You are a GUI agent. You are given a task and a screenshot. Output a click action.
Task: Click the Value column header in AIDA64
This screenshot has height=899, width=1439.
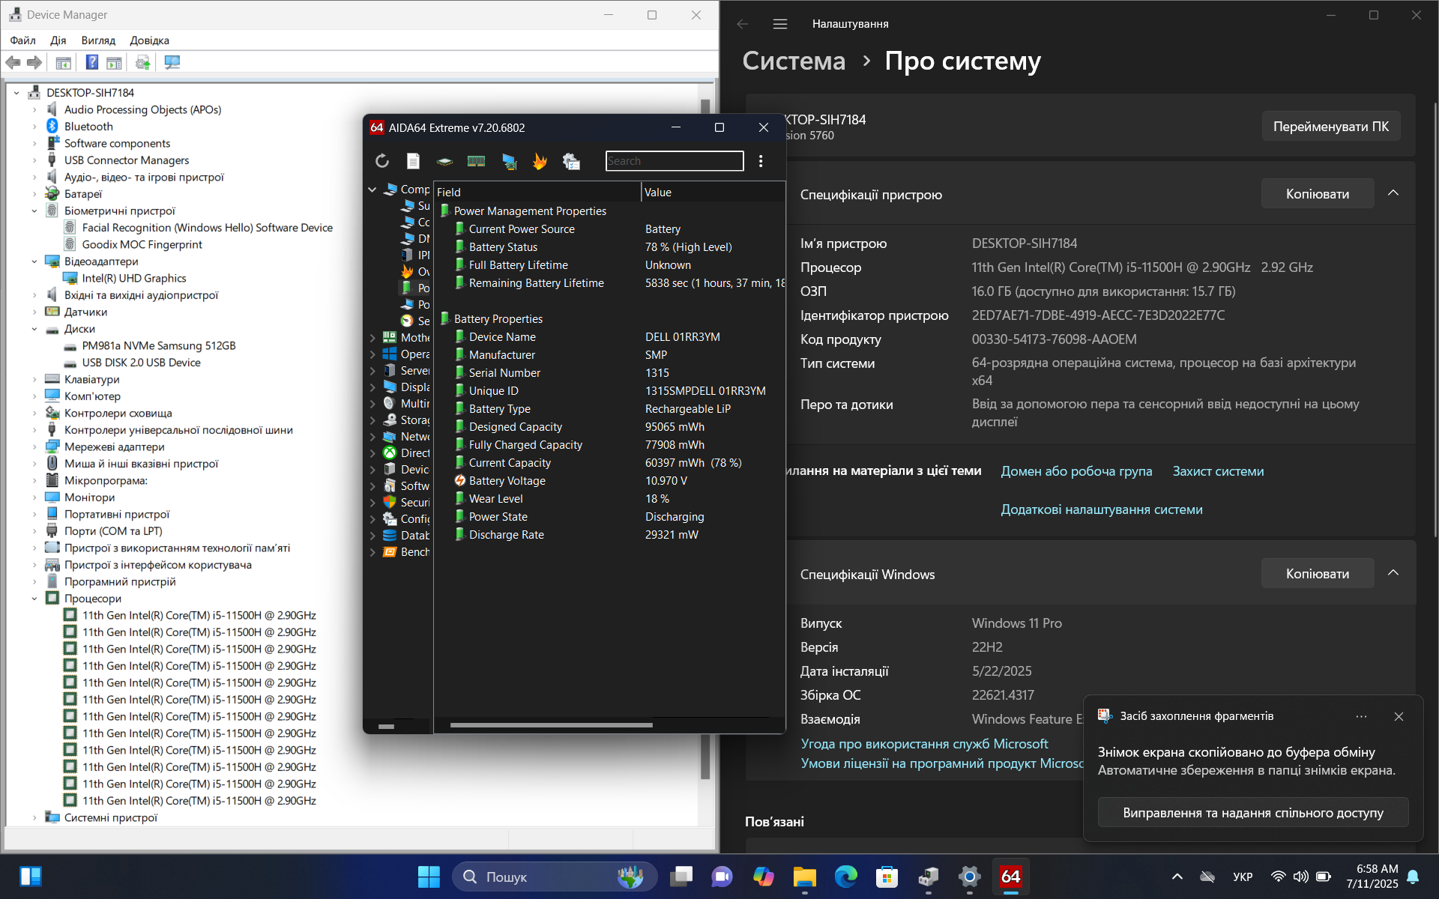coord(712,193)
